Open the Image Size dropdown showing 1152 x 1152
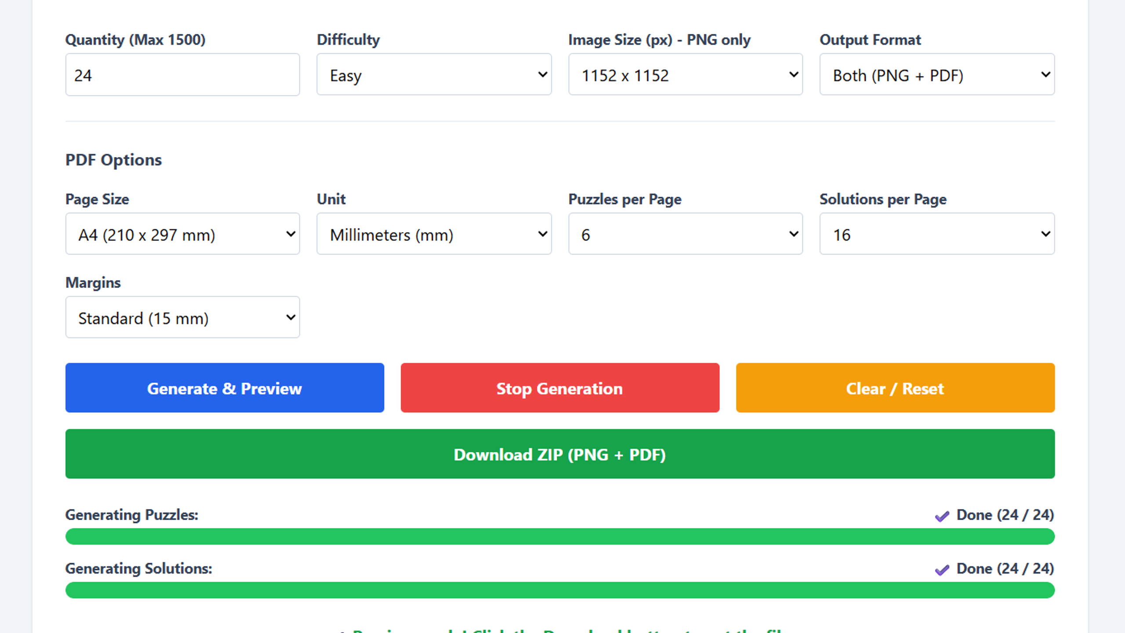 (x=686, y=75)
